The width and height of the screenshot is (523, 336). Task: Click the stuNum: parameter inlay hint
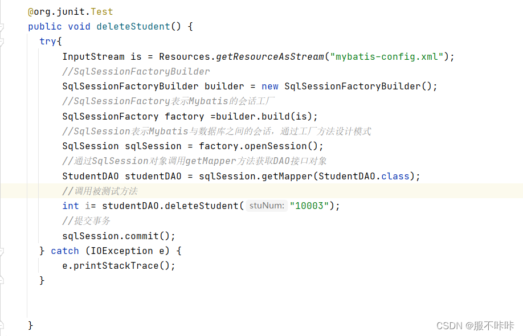pos(267,206)
